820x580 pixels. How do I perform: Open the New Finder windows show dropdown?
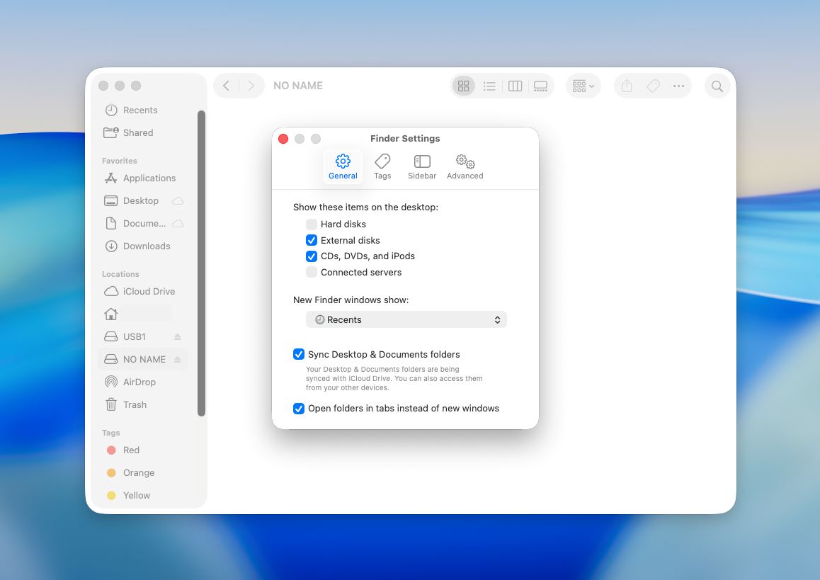406,319
